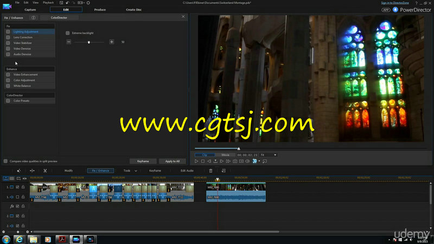The image size is (434, 244).
Task: Open the ColorDirector tab
Action: (x=59, y=18)
